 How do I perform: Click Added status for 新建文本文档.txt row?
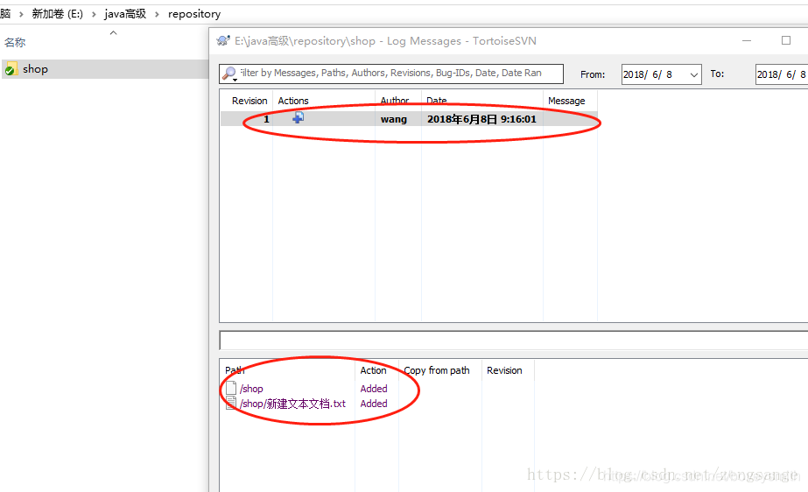pyautogui.click(x=374, y=404)
